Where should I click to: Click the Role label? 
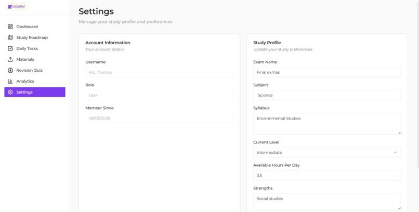pyautogui.click(x=90, y=85)
